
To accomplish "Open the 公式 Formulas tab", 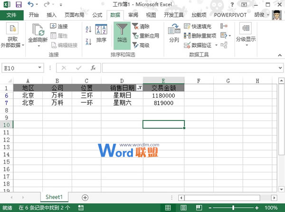I will [x=97, y=15].
